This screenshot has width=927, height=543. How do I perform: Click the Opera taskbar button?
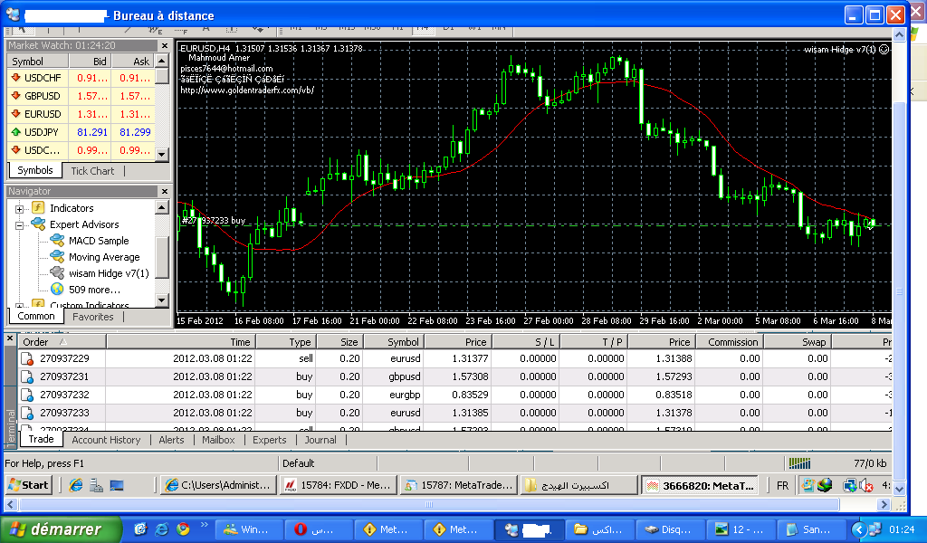click(318, 529)
